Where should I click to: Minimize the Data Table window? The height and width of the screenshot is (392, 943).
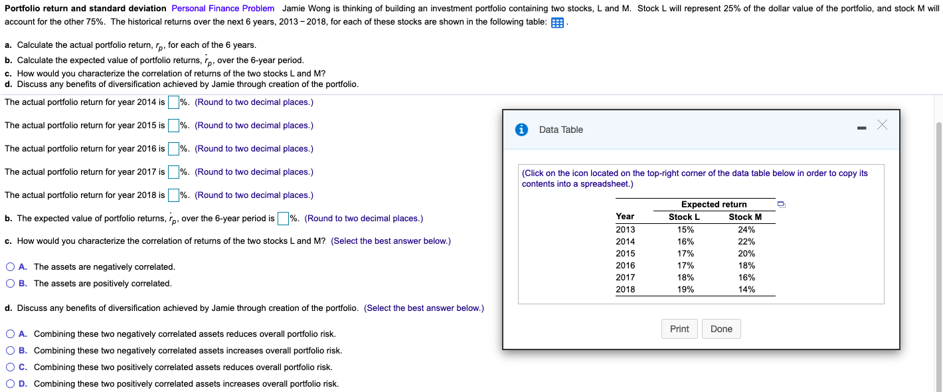click(861, 126)
